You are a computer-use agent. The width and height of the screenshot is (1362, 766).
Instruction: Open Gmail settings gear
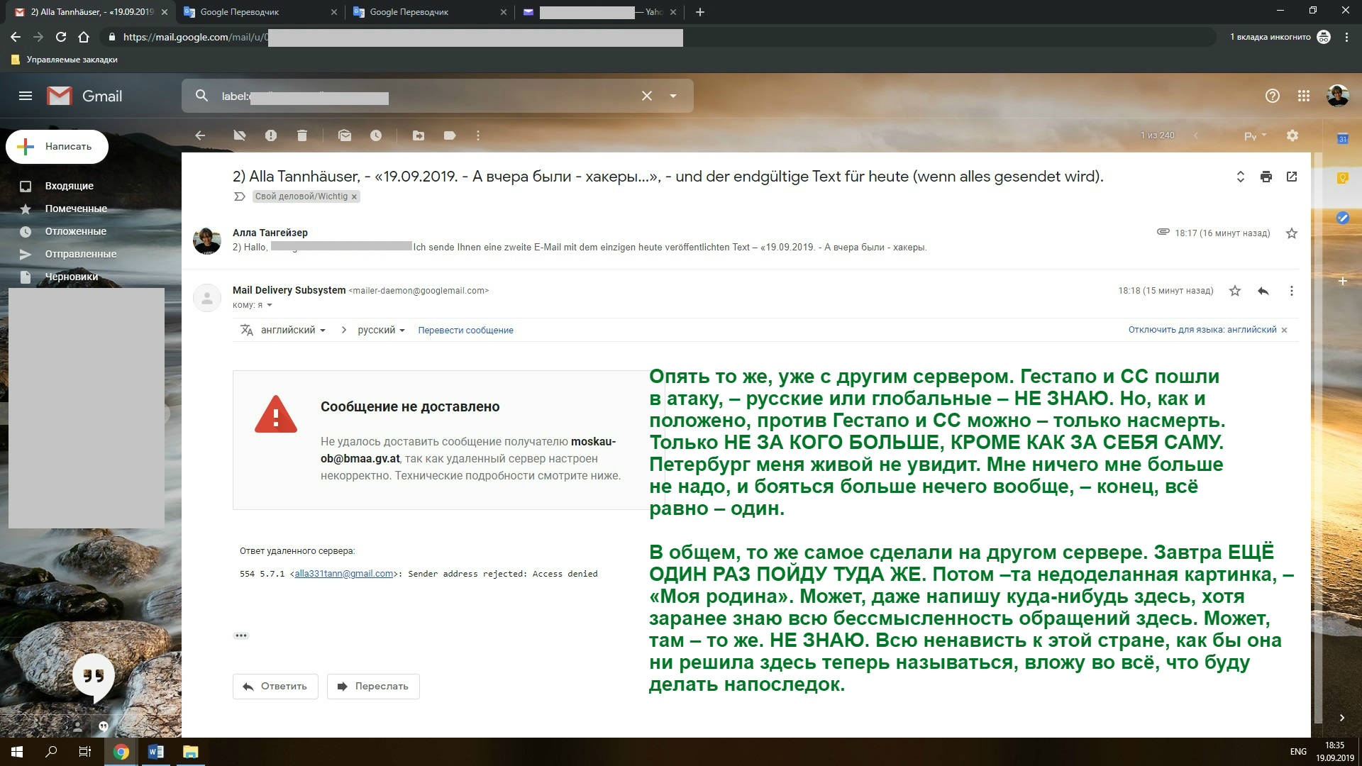pyautogui.click(x=1292, y=135)
